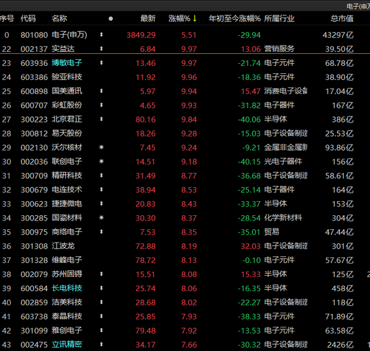The height and width of the screenshot is (351, 370).
Task: Click the star icon beside 联创电子
Action: coord(101,161)
